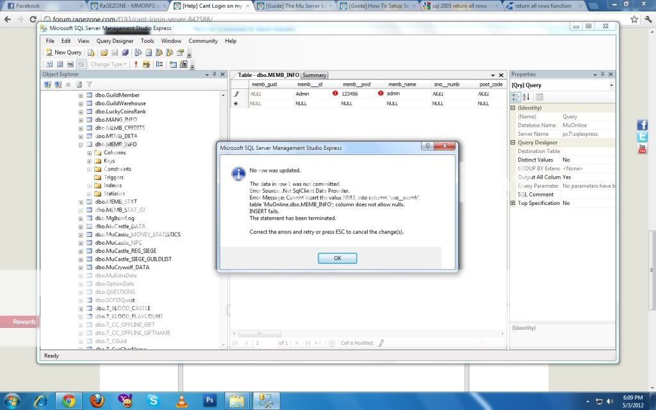Click the Object Explorer filter funnel icon
Viewport: 656px width, 410px height.
click(x=90, y=85)
